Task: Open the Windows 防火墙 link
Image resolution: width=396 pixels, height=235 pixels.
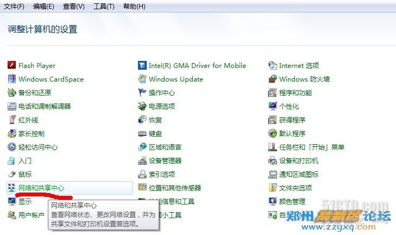Action: point(304,79)
